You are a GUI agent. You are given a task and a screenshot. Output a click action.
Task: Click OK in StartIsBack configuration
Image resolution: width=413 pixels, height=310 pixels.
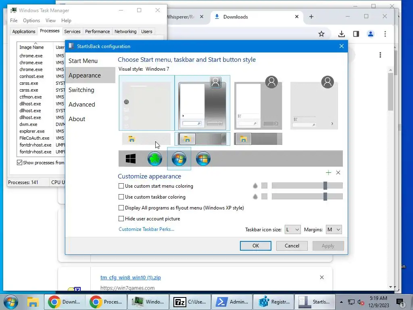[x=255, y=246]
